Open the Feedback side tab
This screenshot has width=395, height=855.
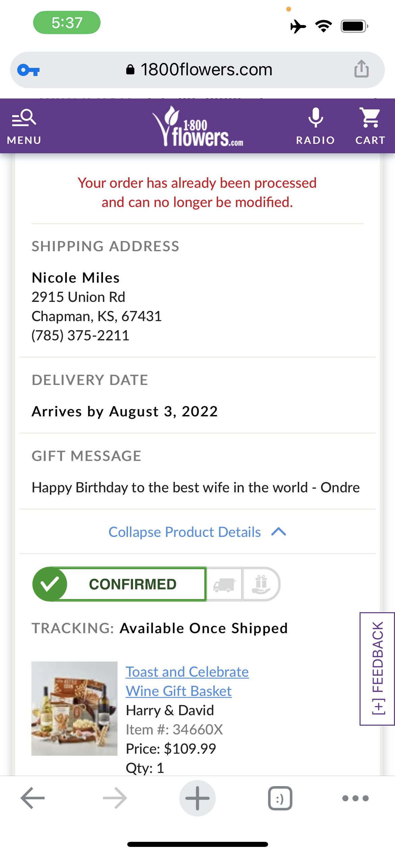tap(377, 669)
